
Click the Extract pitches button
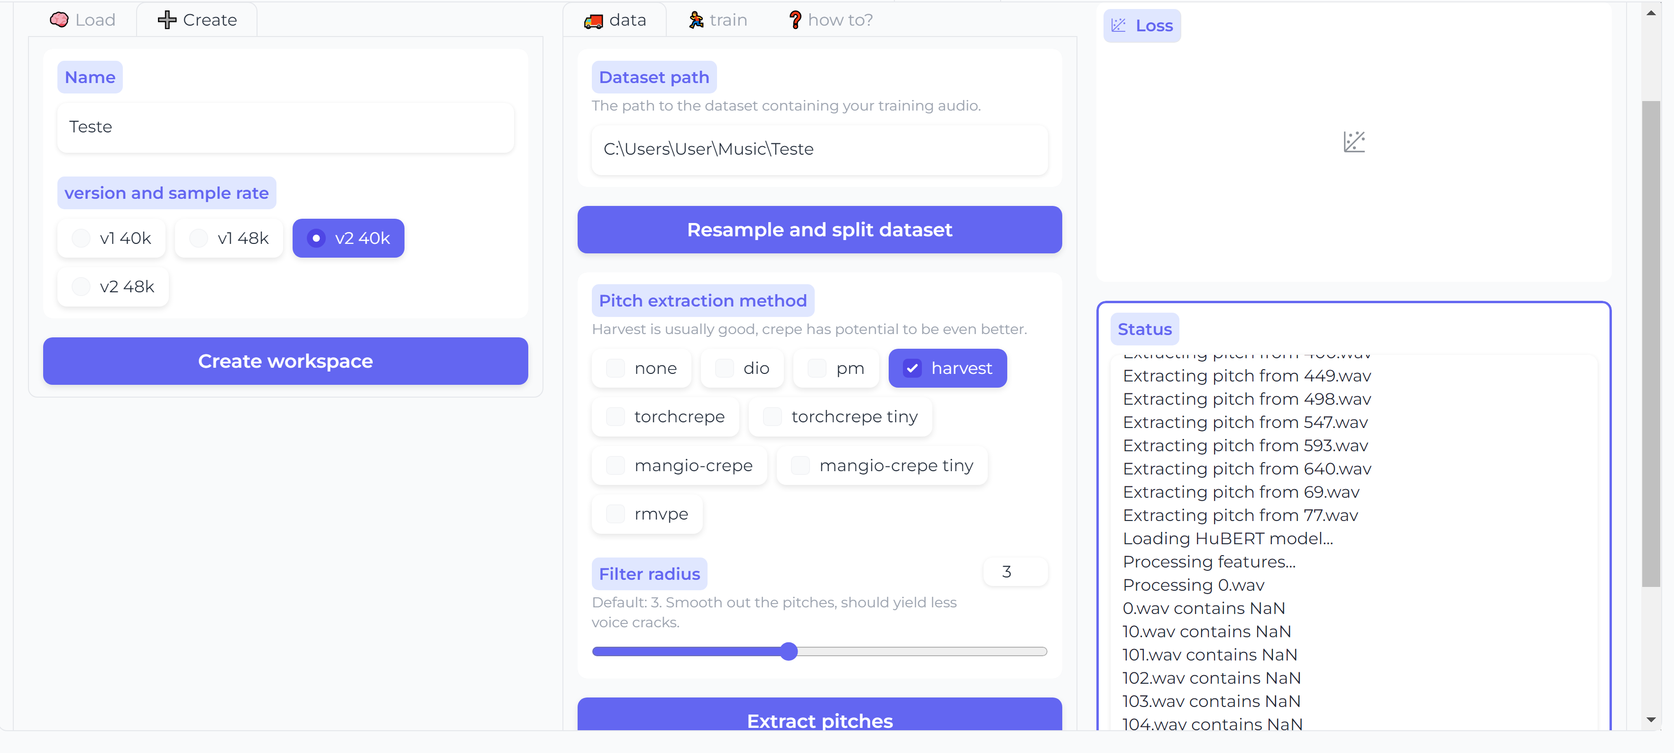tap(819, 721)
